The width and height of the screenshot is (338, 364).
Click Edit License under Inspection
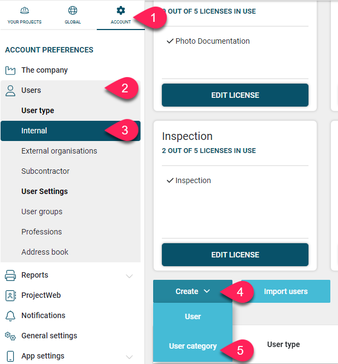point(235,255)
